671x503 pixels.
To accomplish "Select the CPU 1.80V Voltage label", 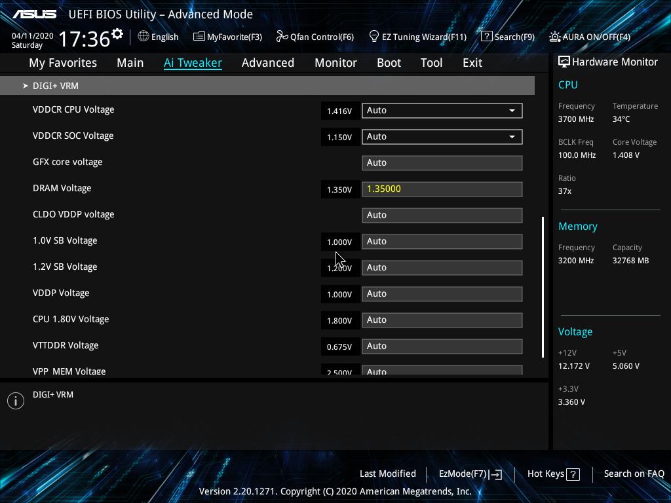I will click(71, 319).
